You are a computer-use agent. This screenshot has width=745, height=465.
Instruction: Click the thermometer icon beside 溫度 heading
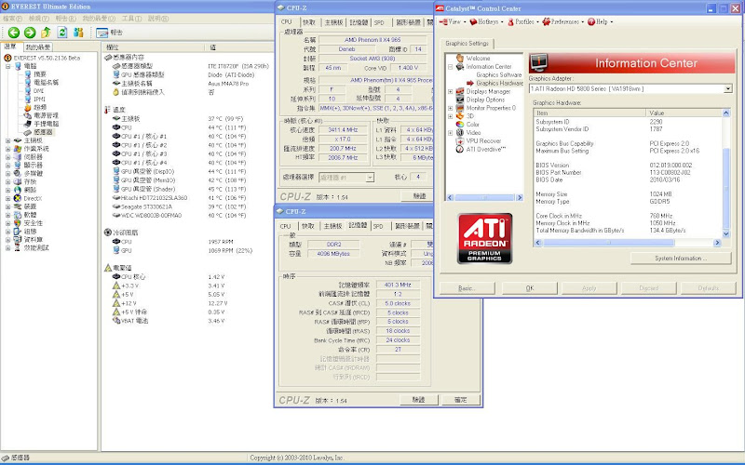pyautogui.click(x=107, y=110)
